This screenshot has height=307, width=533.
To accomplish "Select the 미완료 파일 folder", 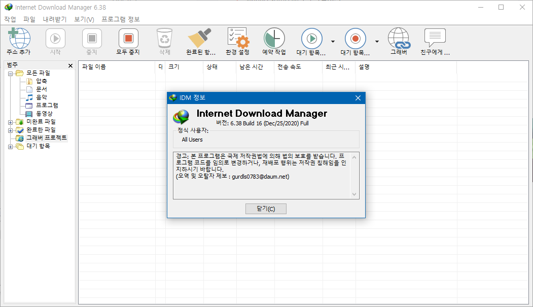I will click(41, 121).
